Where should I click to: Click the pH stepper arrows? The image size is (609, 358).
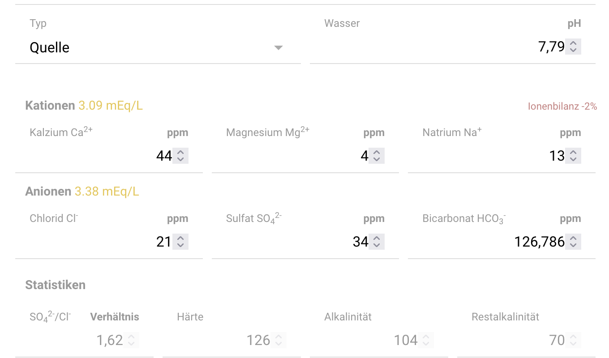click(x=573, y=47)
